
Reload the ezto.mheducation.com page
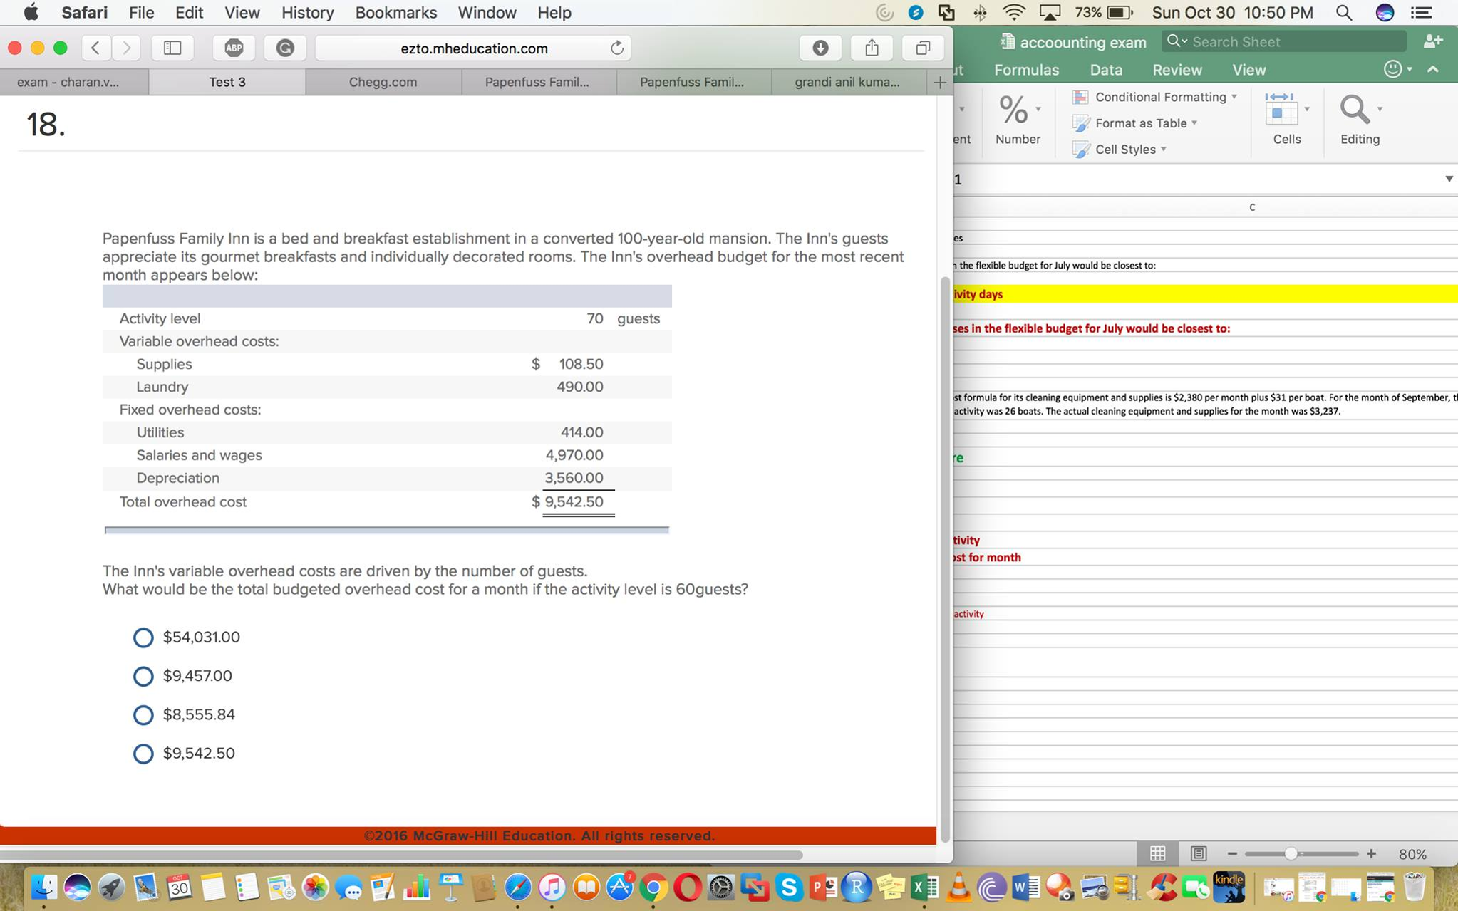click(x=617, y=48)
